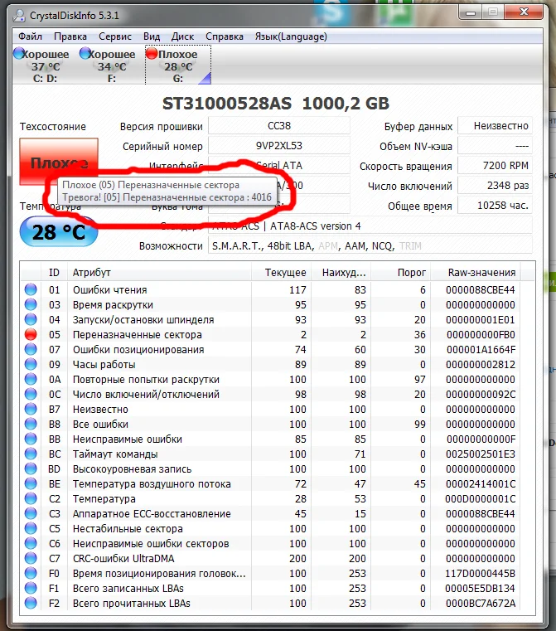Click raw value 00002414001C
This screenshot has height=631, width=556.
click(x=481, y=483)
